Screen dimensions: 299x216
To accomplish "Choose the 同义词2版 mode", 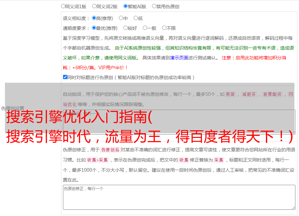I will tap(95, 6).
